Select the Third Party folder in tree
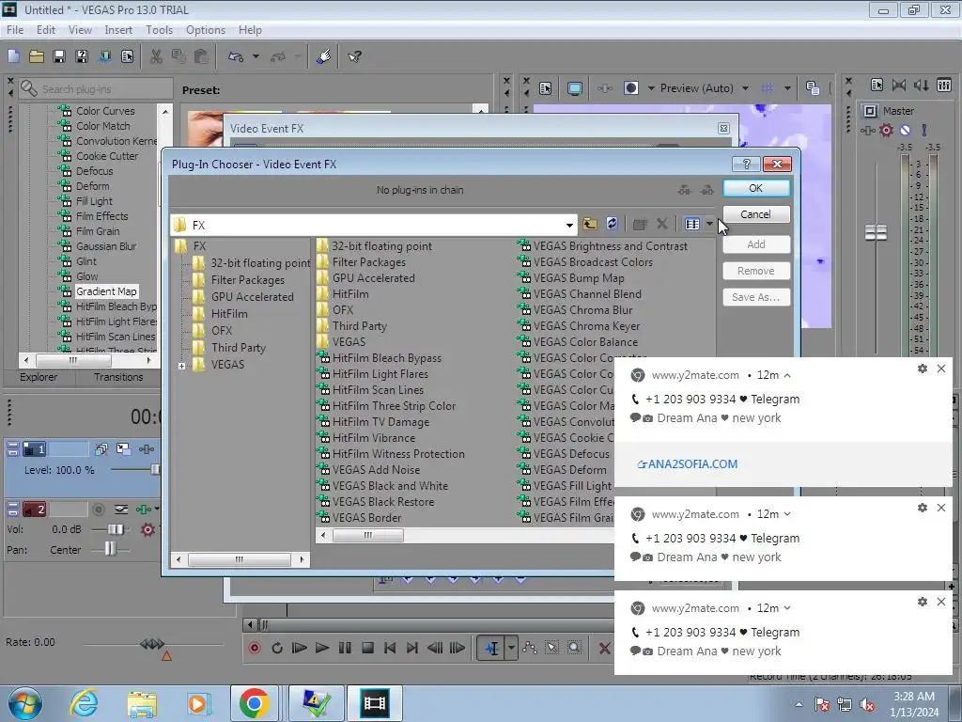 [238, 348]
